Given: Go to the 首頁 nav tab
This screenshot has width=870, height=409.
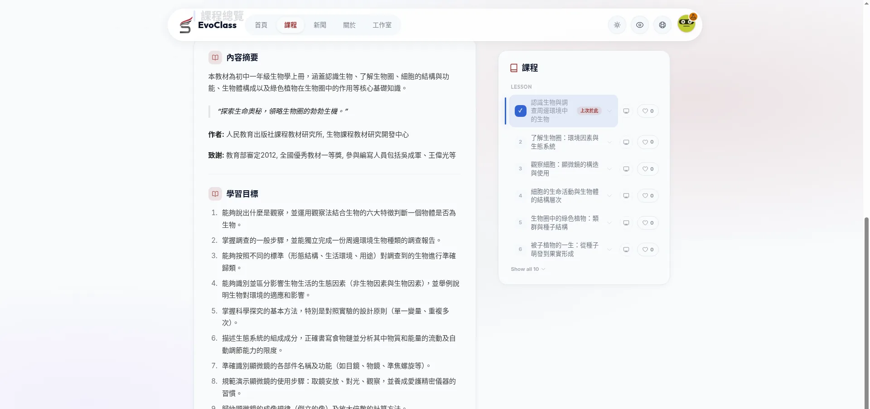Looking at the screenshot, I should [x=261, y=25].
